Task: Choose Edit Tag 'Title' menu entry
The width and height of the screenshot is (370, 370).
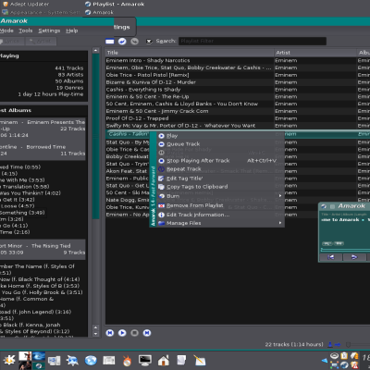Action: (x=216, y=179)
